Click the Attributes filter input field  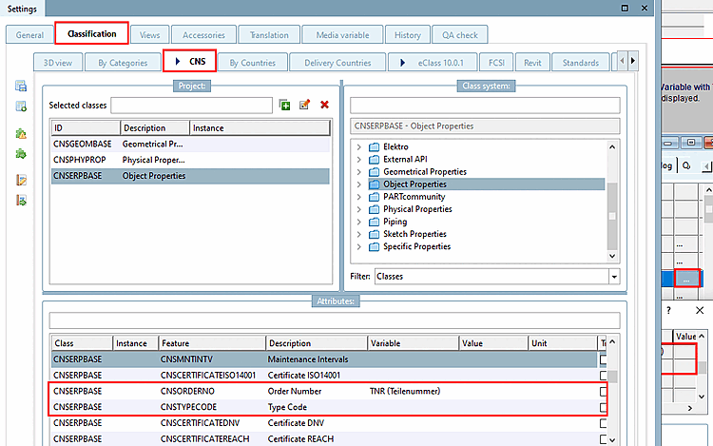pyautogui.click(x=335, y=320)
